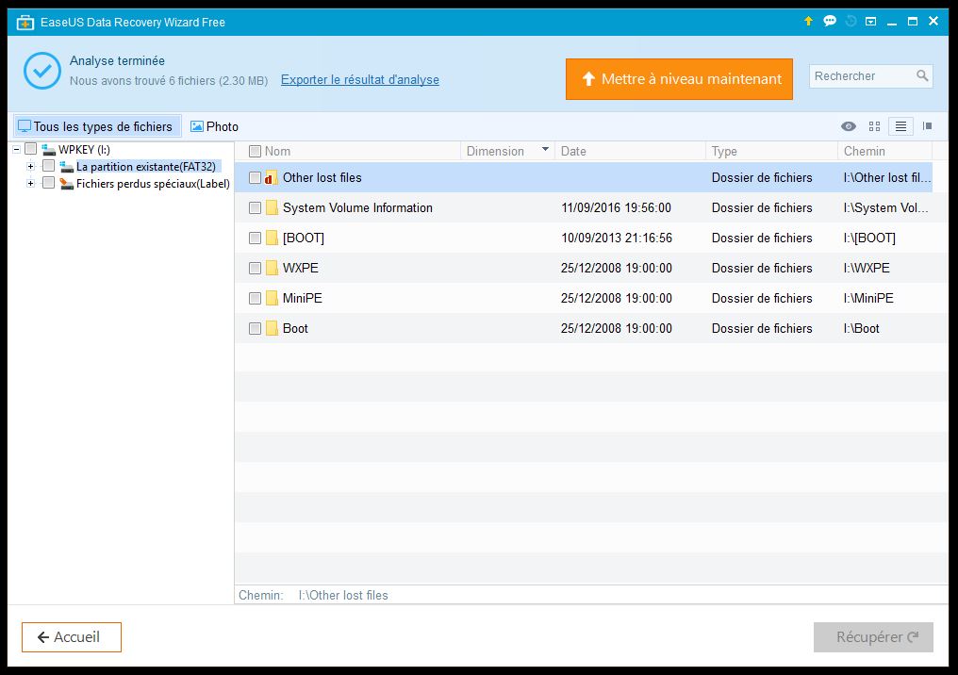The width and height of the screenshot is (958, 675).
Task: Click the date 11/09/2016 19:56:00
Action: point(616,207)
